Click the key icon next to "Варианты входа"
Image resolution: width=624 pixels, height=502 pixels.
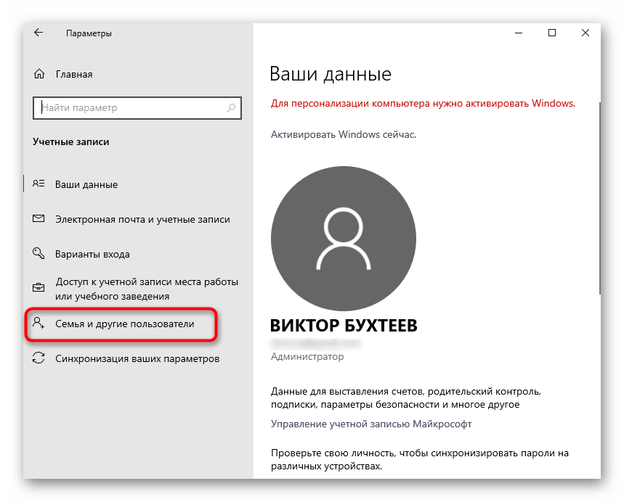click(39, 253)
